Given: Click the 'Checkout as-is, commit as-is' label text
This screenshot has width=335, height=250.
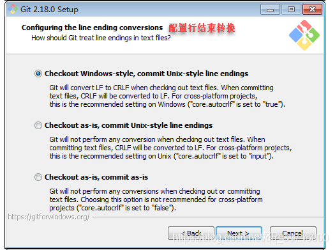Looking at the screenshot, I should click(96, 177).
